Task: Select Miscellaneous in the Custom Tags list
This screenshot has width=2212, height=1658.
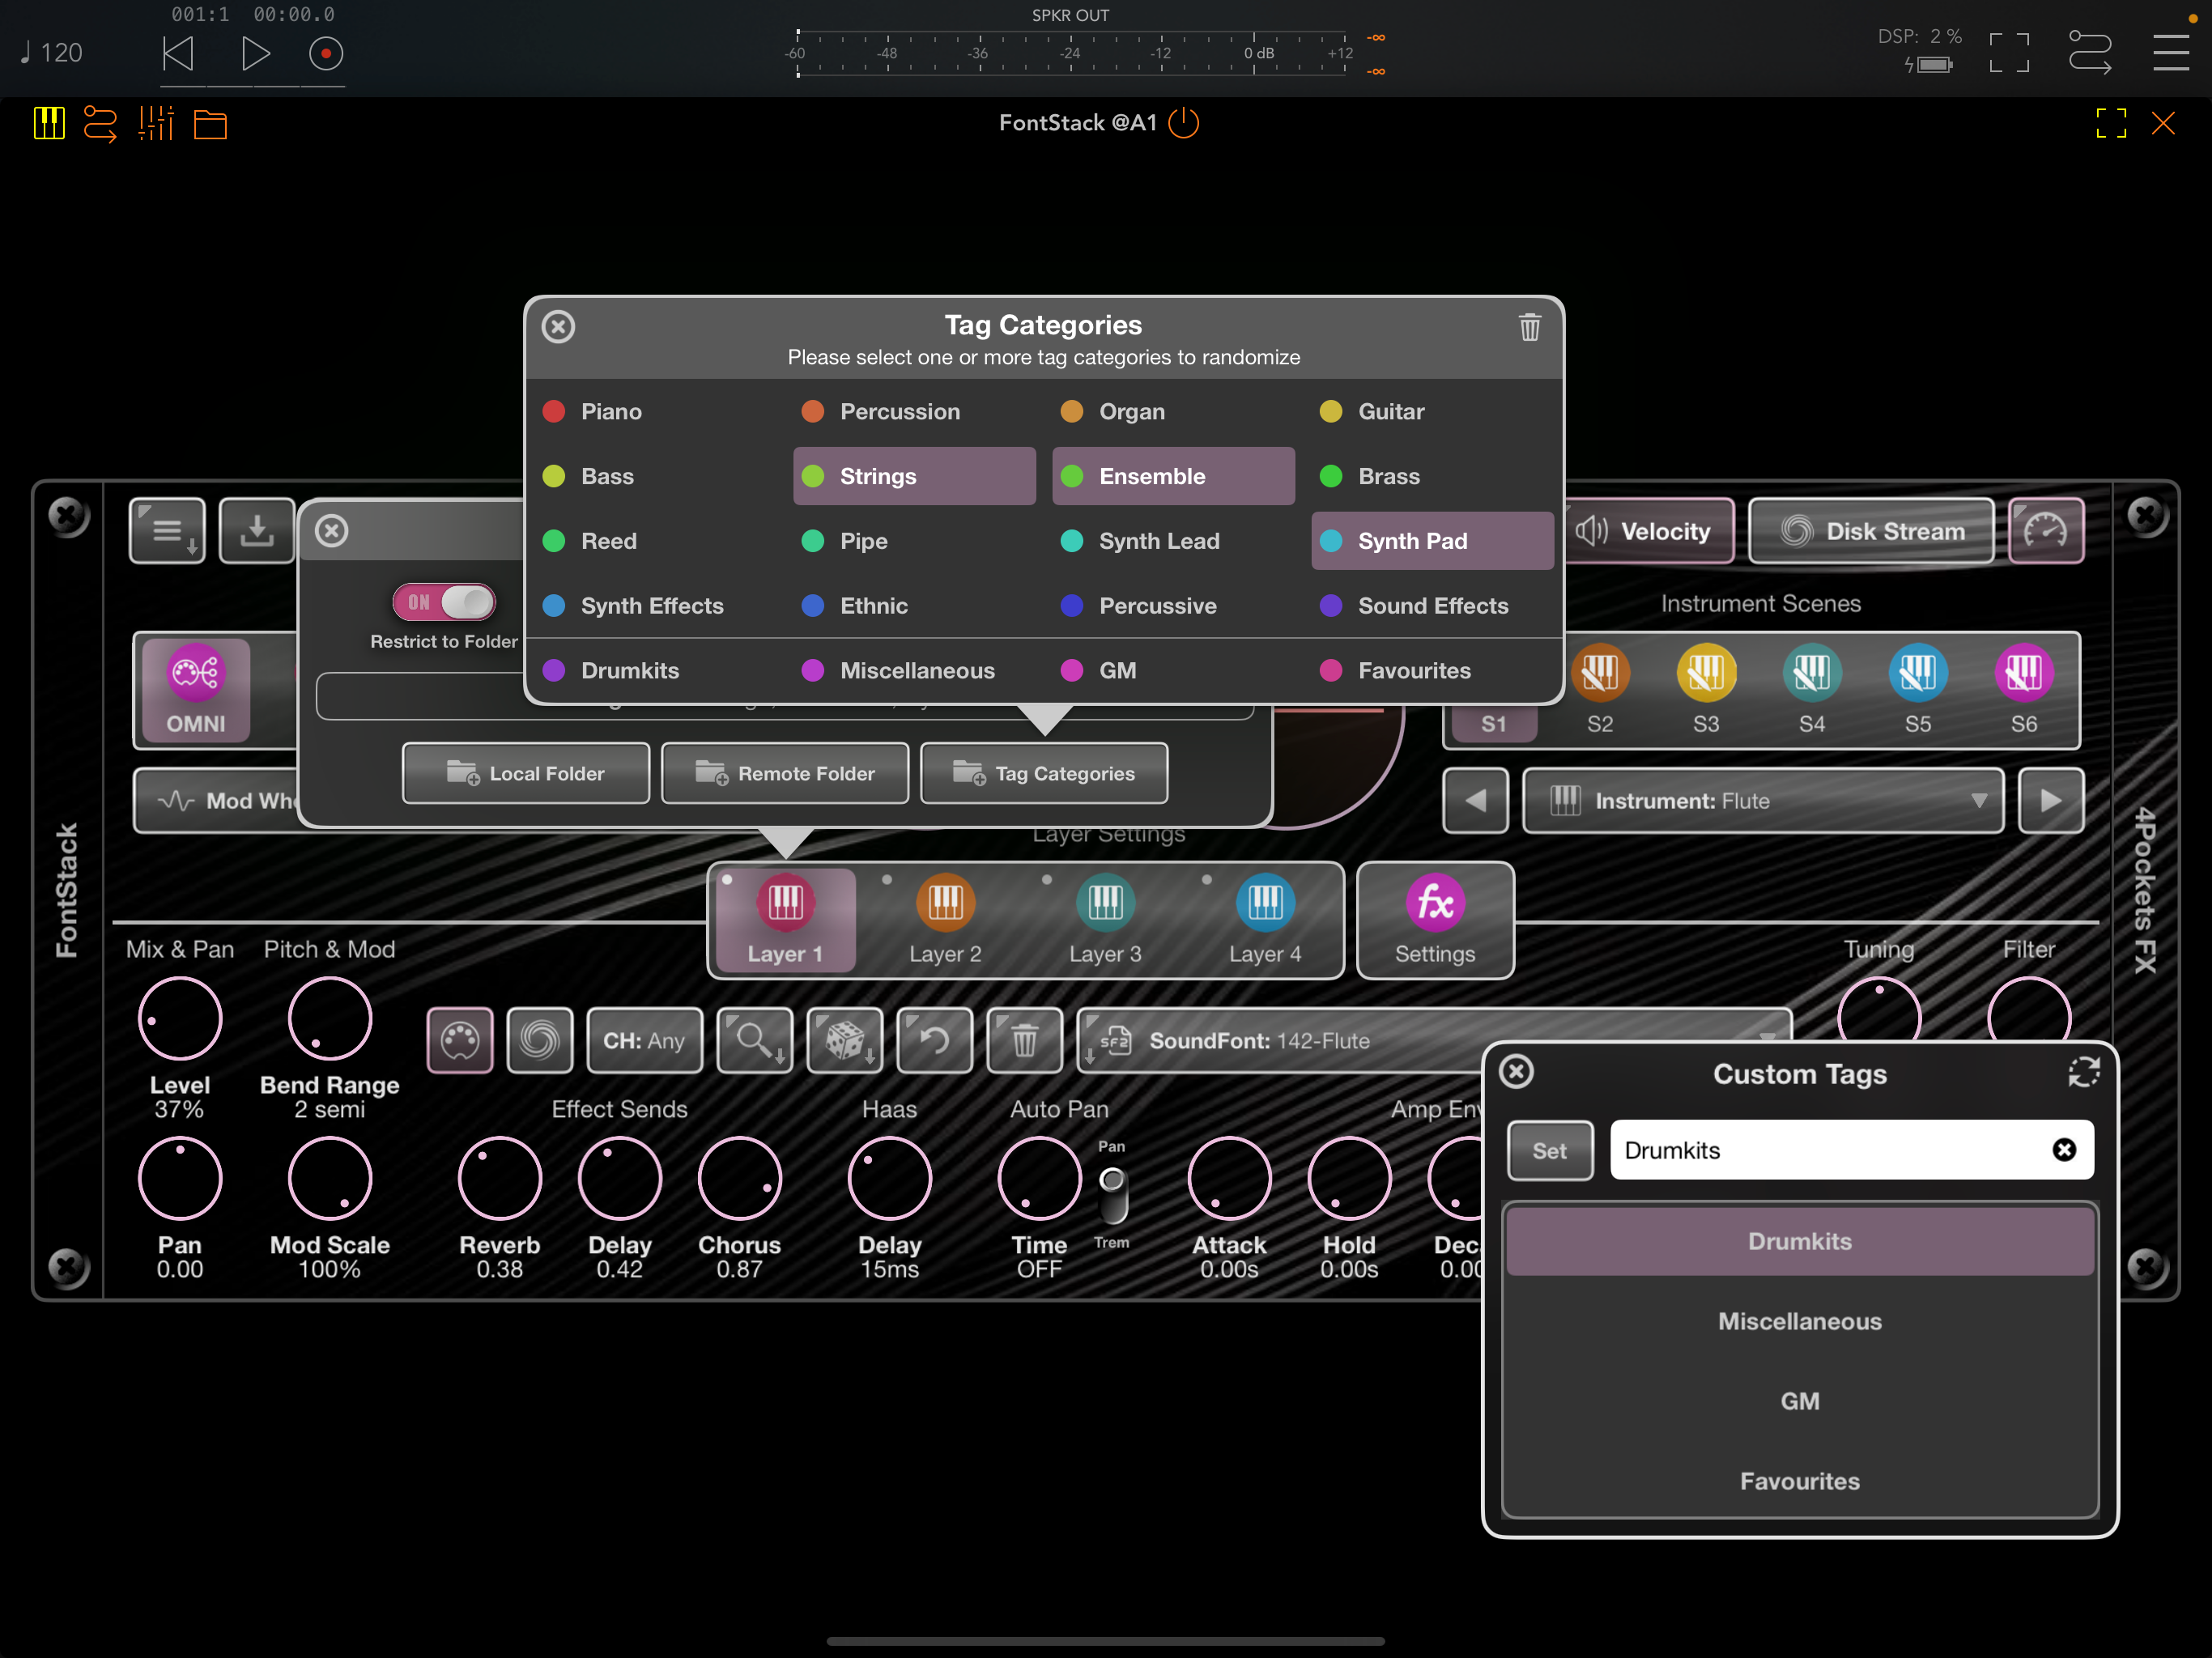Action: (1799, 1321)
